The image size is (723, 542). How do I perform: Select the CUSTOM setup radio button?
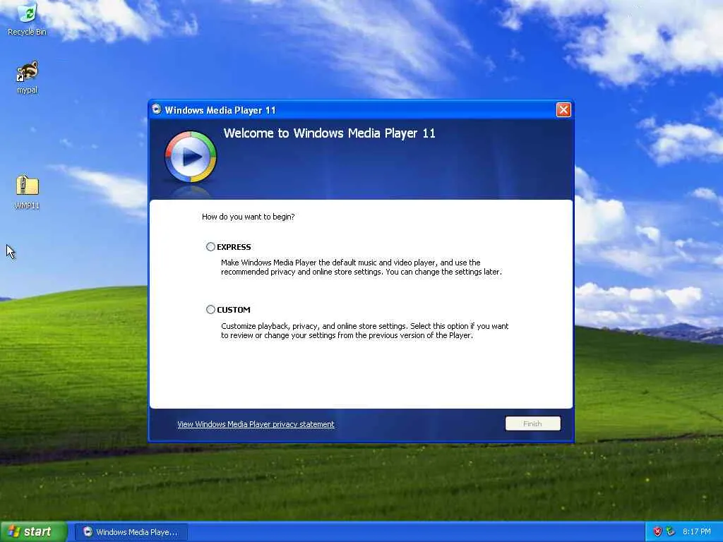[210, 310]
